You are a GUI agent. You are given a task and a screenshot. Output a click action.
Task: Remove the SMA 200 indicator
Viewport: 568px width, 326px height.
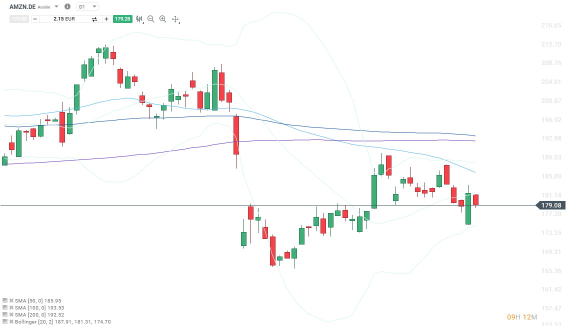11,315
